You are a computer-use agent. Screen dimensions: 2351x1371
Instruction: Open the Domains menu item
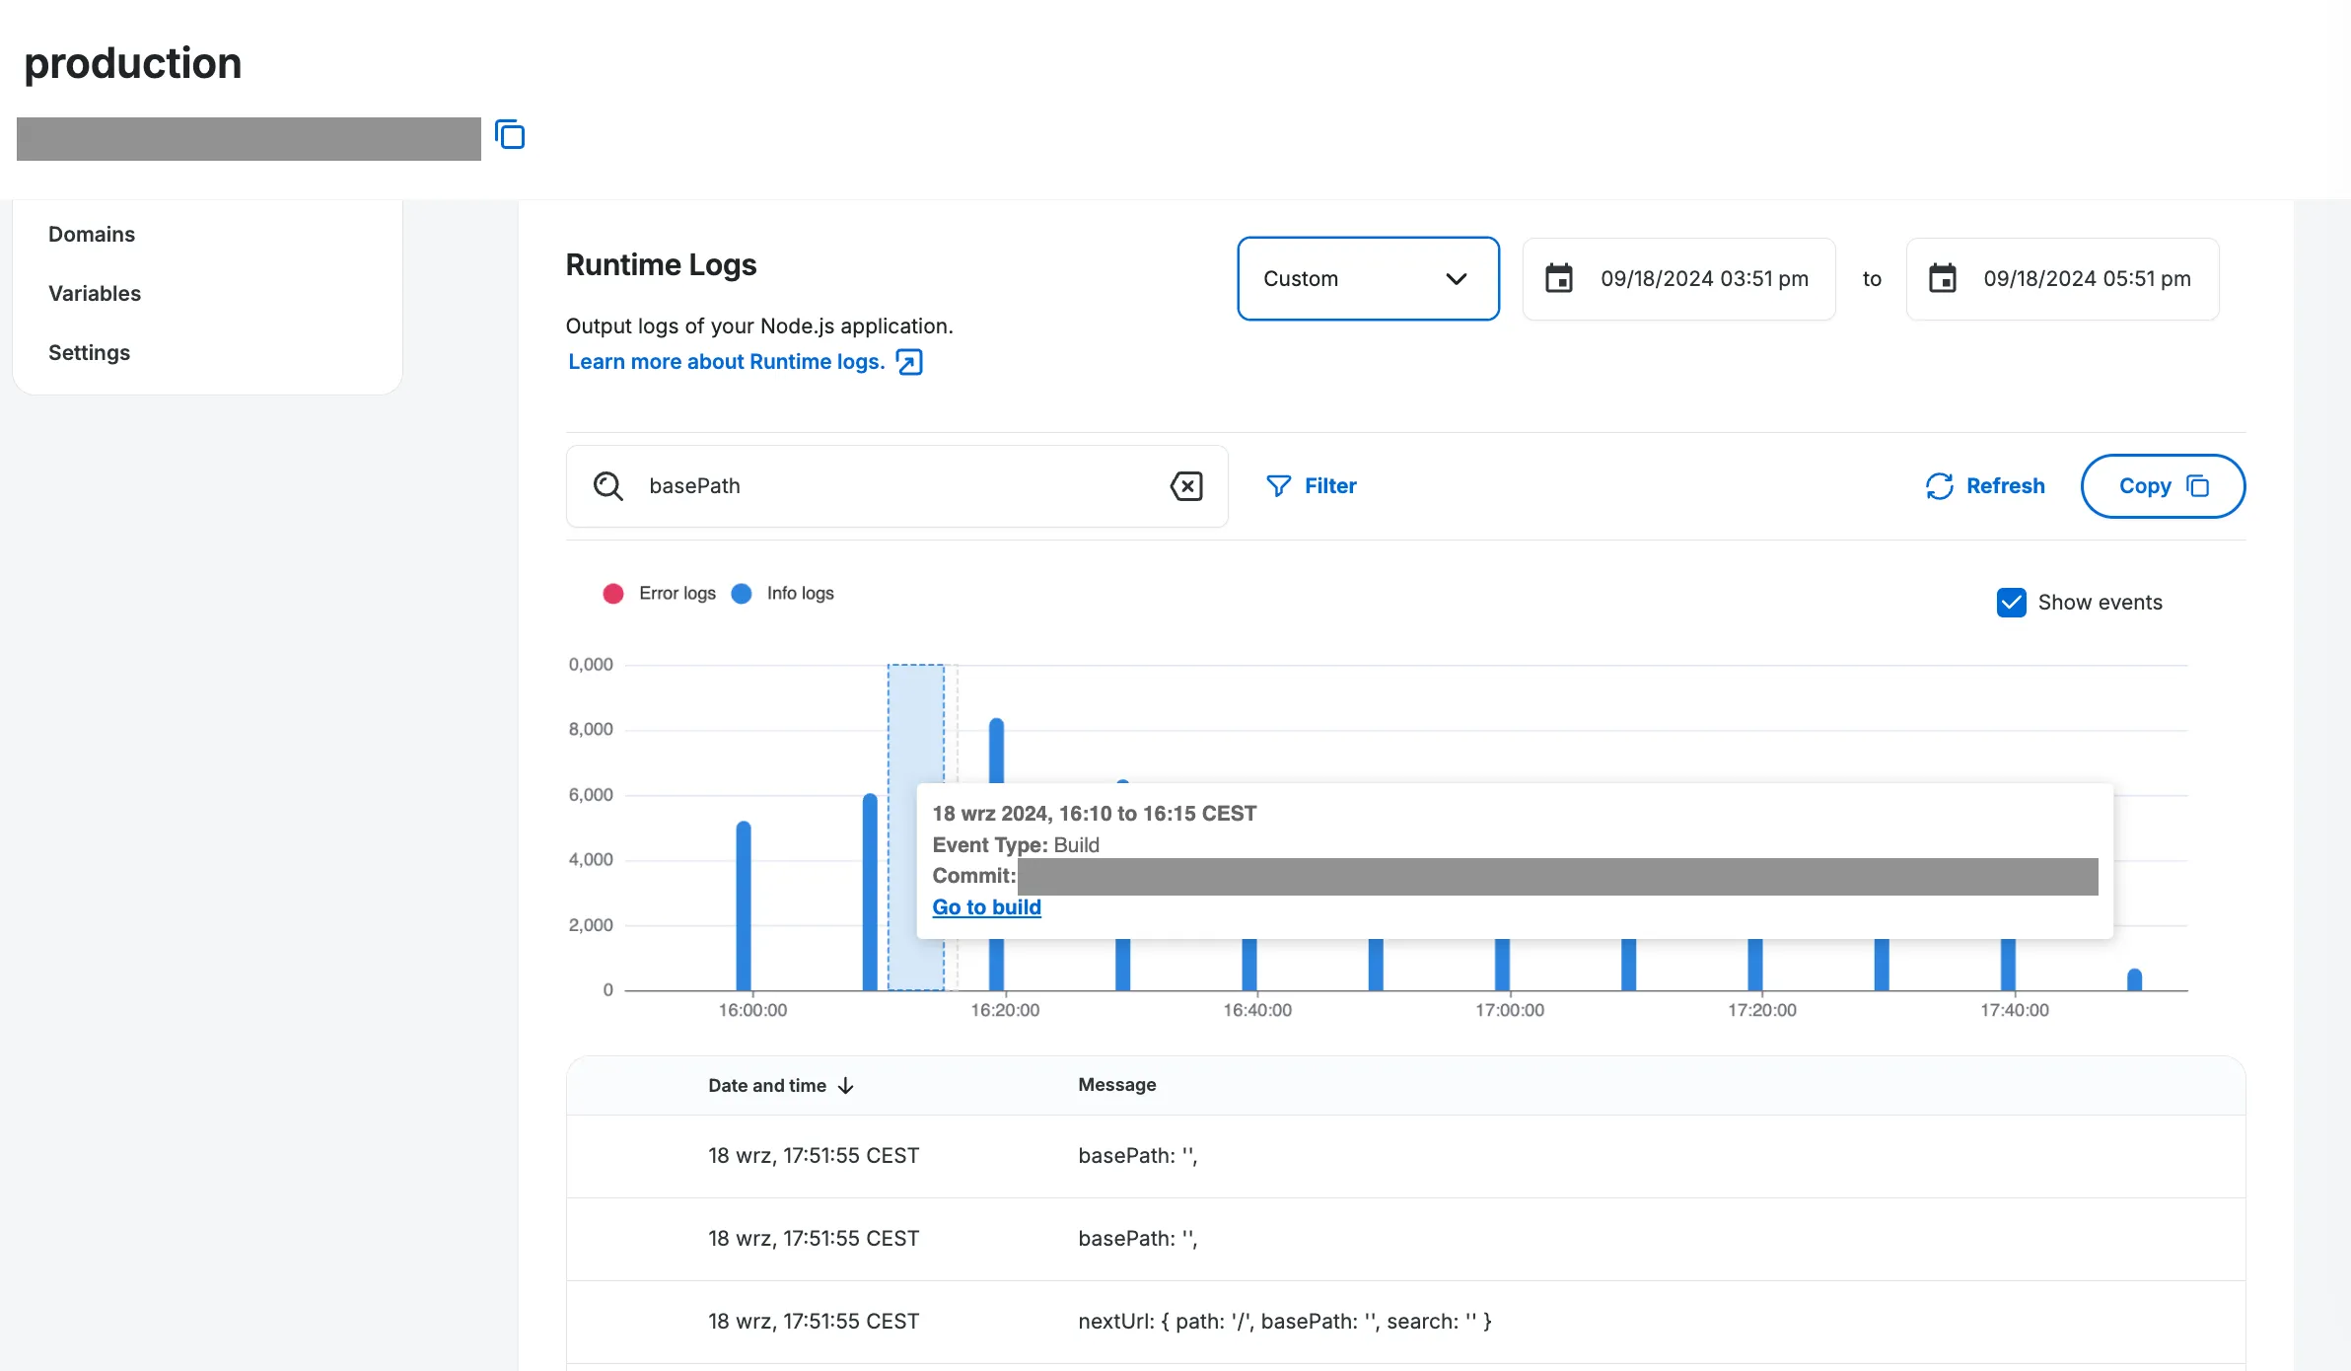point(93,234)
